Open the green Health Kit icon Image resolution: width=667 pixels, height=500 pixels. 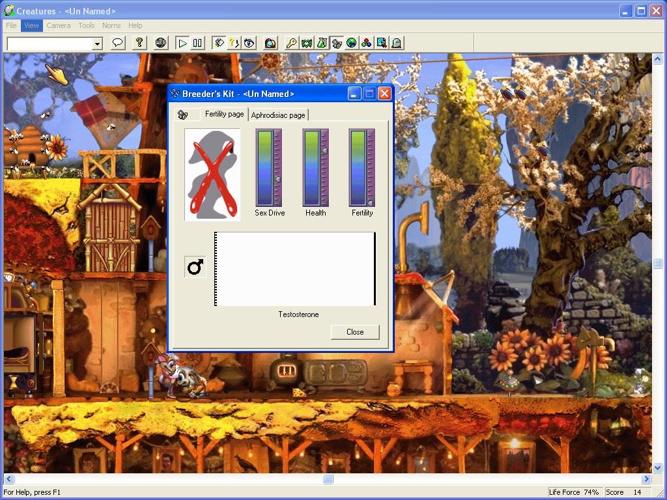(x=307, y=43)
